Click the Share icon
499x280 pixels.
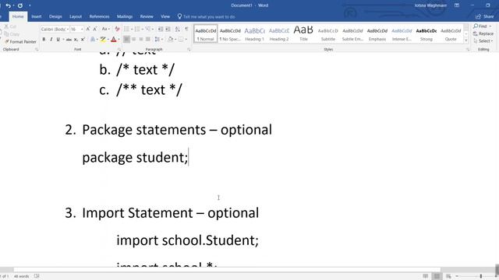(485, 16)
